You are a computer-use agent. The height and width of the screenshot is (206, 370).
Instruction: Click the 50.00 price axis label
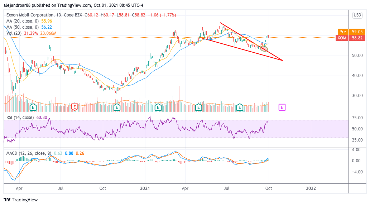click(357, 56)
